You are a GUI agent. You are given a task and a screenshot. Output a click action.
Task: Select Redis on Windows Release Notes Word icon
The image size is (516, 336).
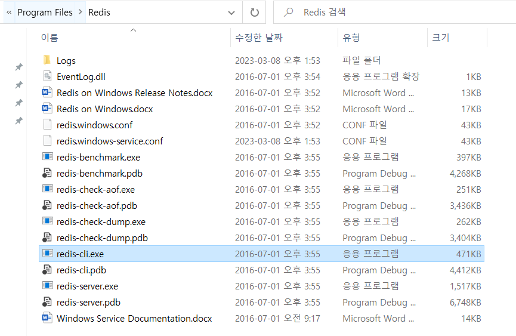coord(47,93)
